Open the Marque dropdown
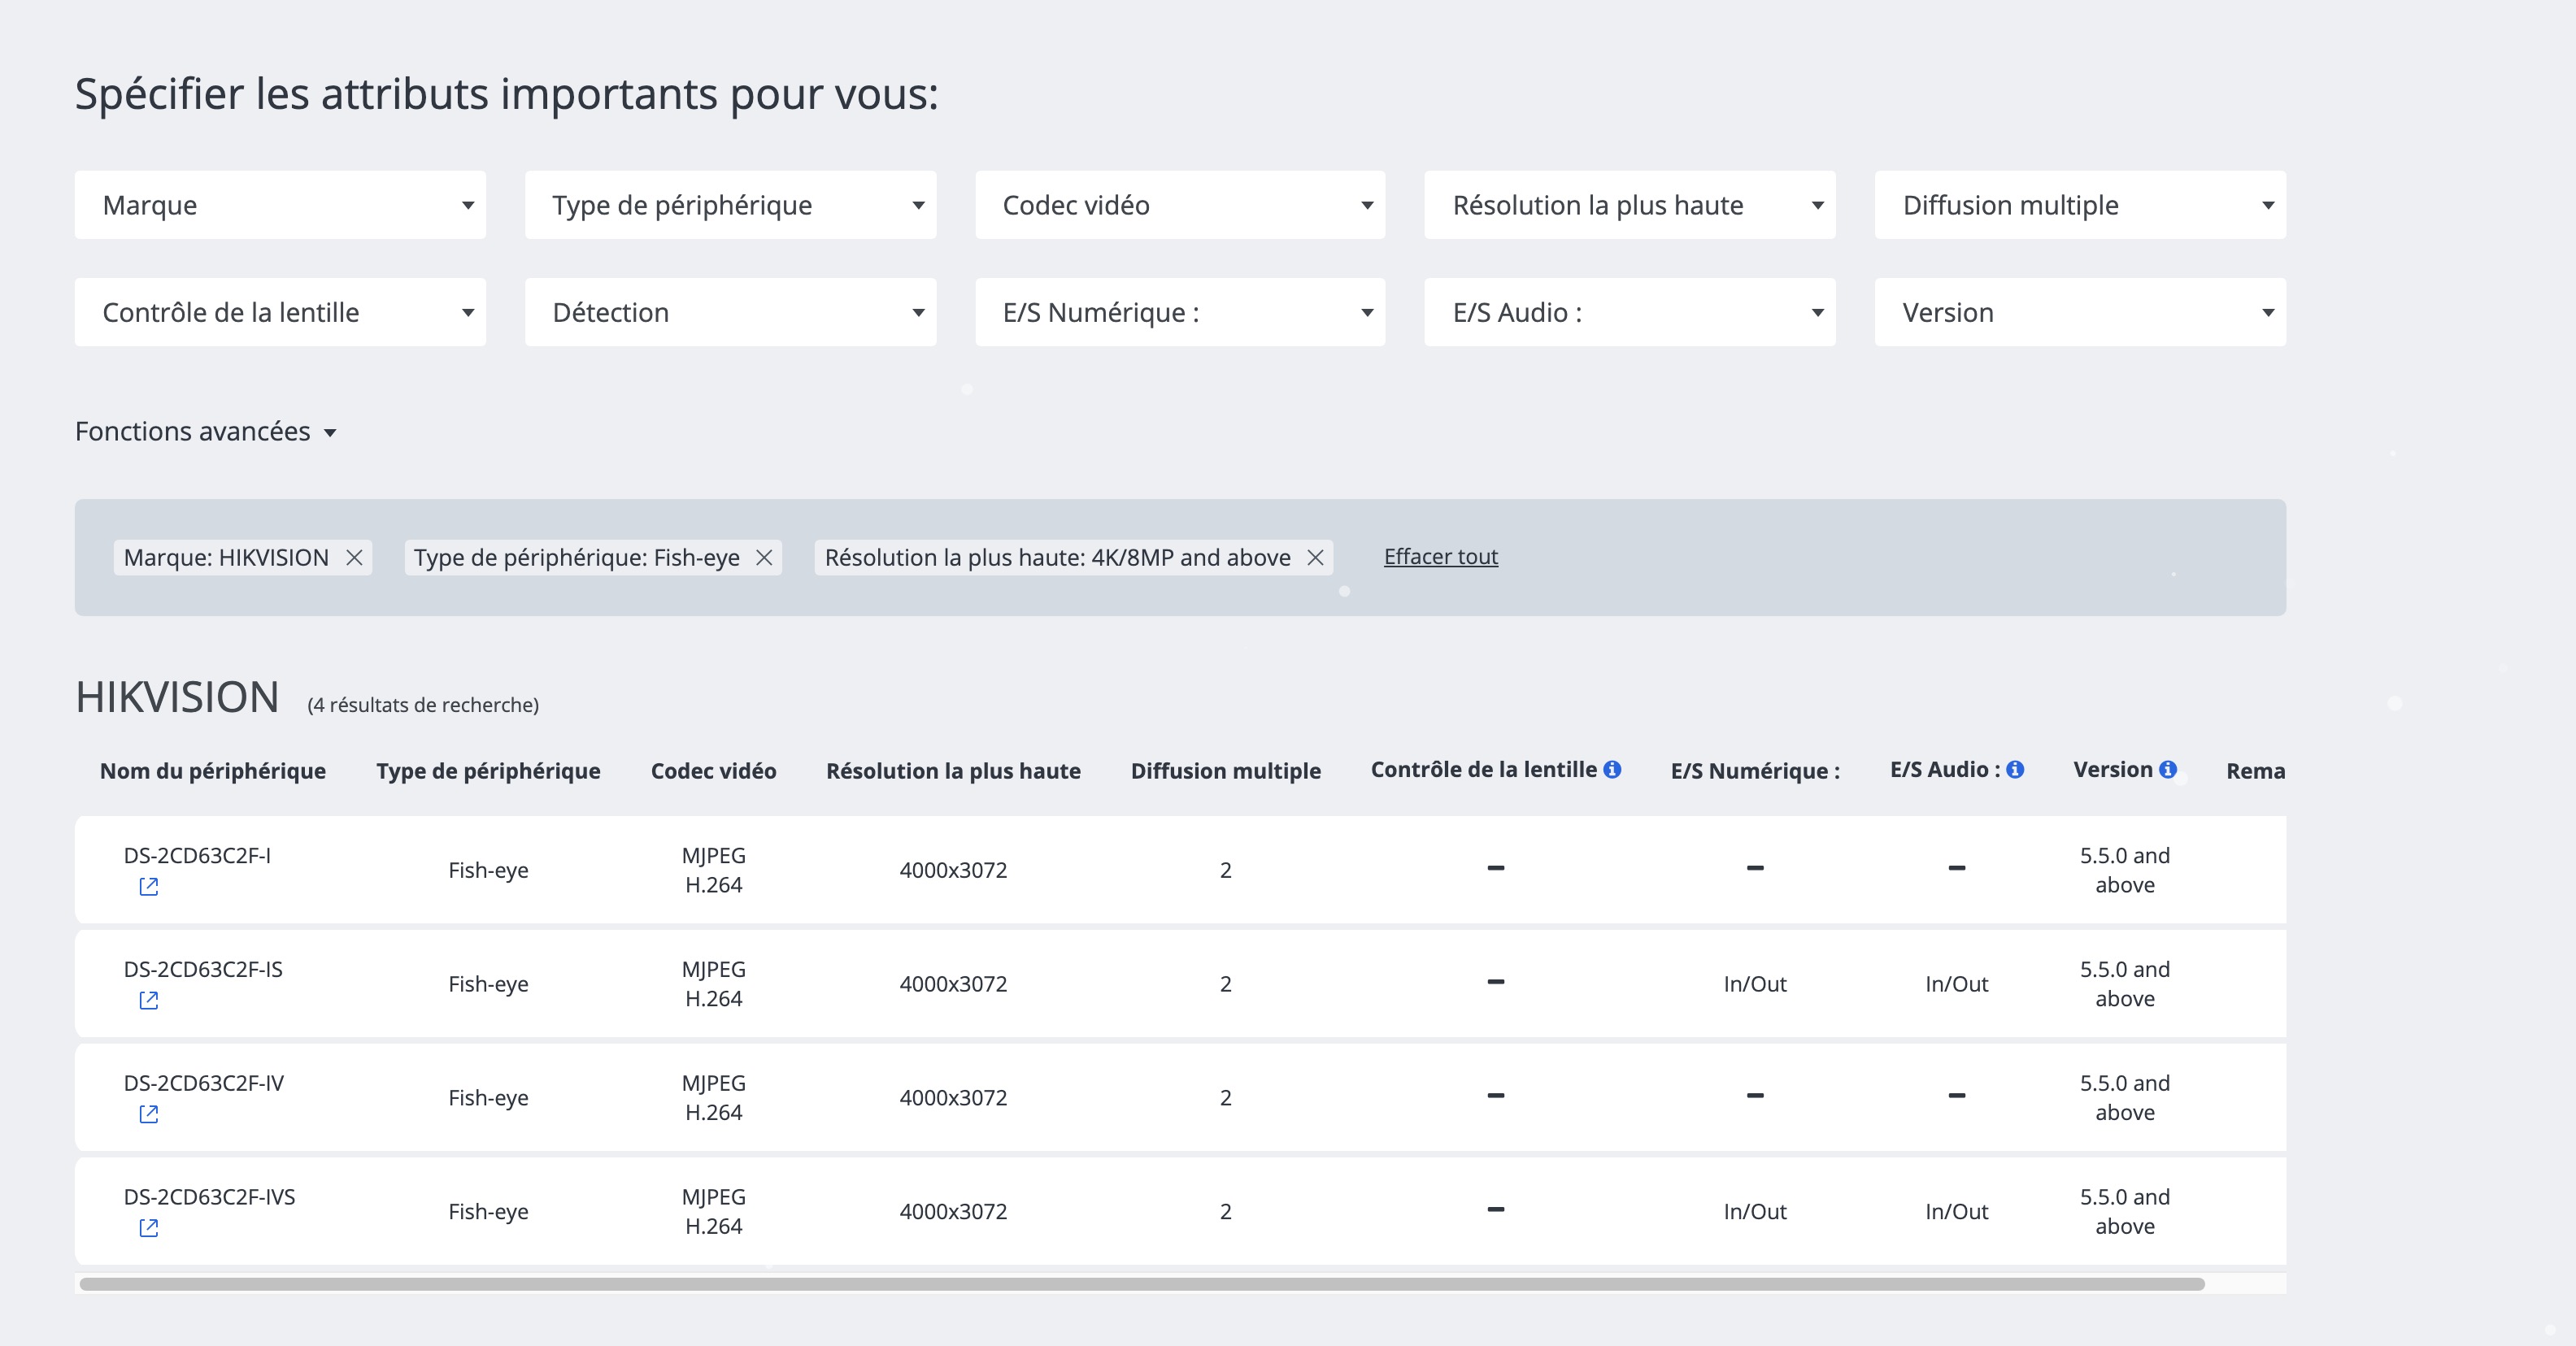 click(x=280, y=205)
